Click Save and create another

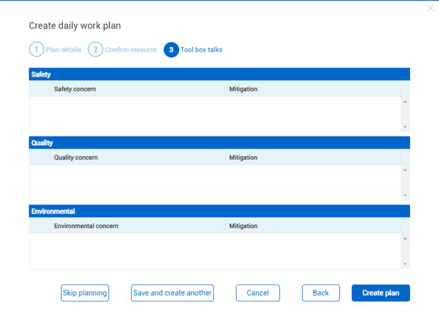pos(172,293)
